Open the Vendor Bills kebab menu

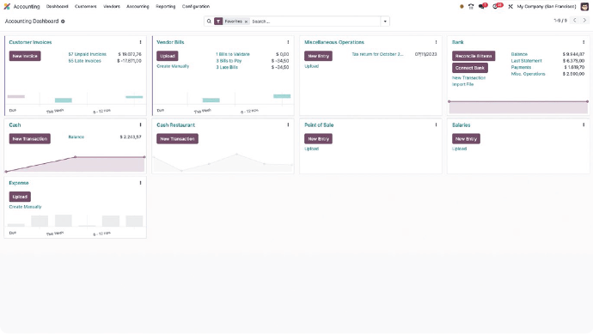288,42
